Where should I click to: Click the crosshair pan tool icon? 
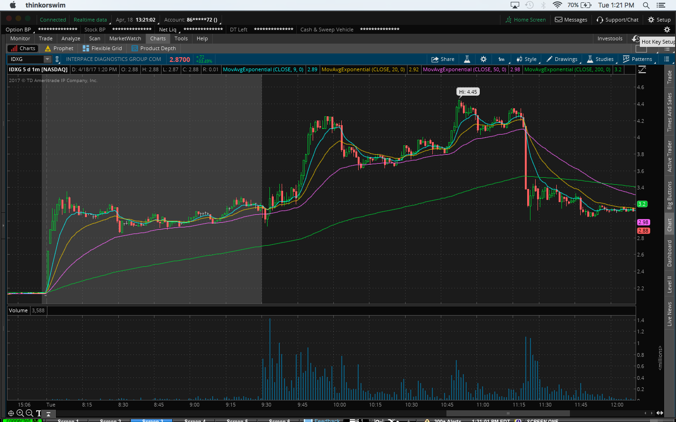[x=11, y=413]
